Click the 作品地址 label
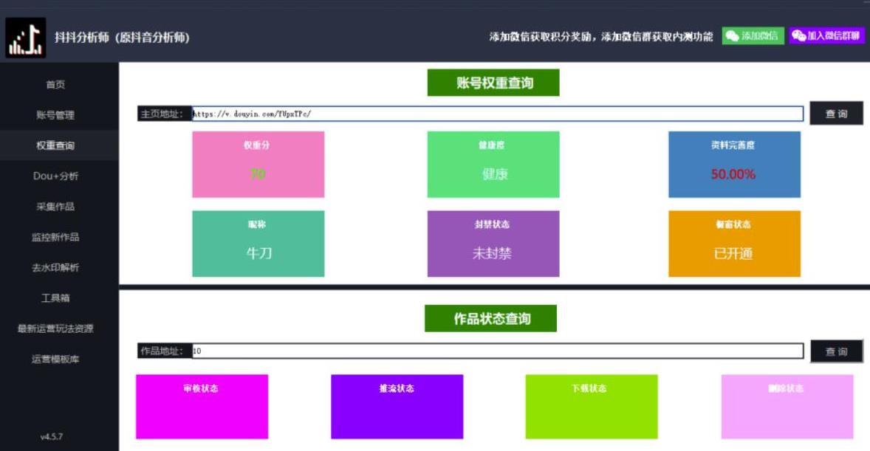 [x=164, y=351]
